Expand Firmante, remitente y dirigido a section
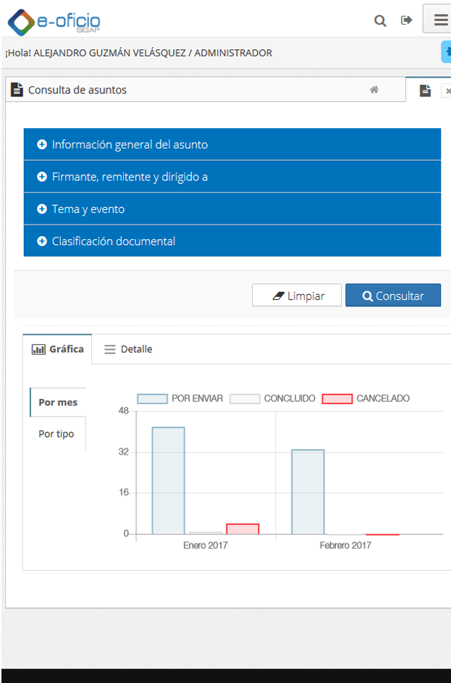Screen dimensions: 451x683 [x=232, y=177]
